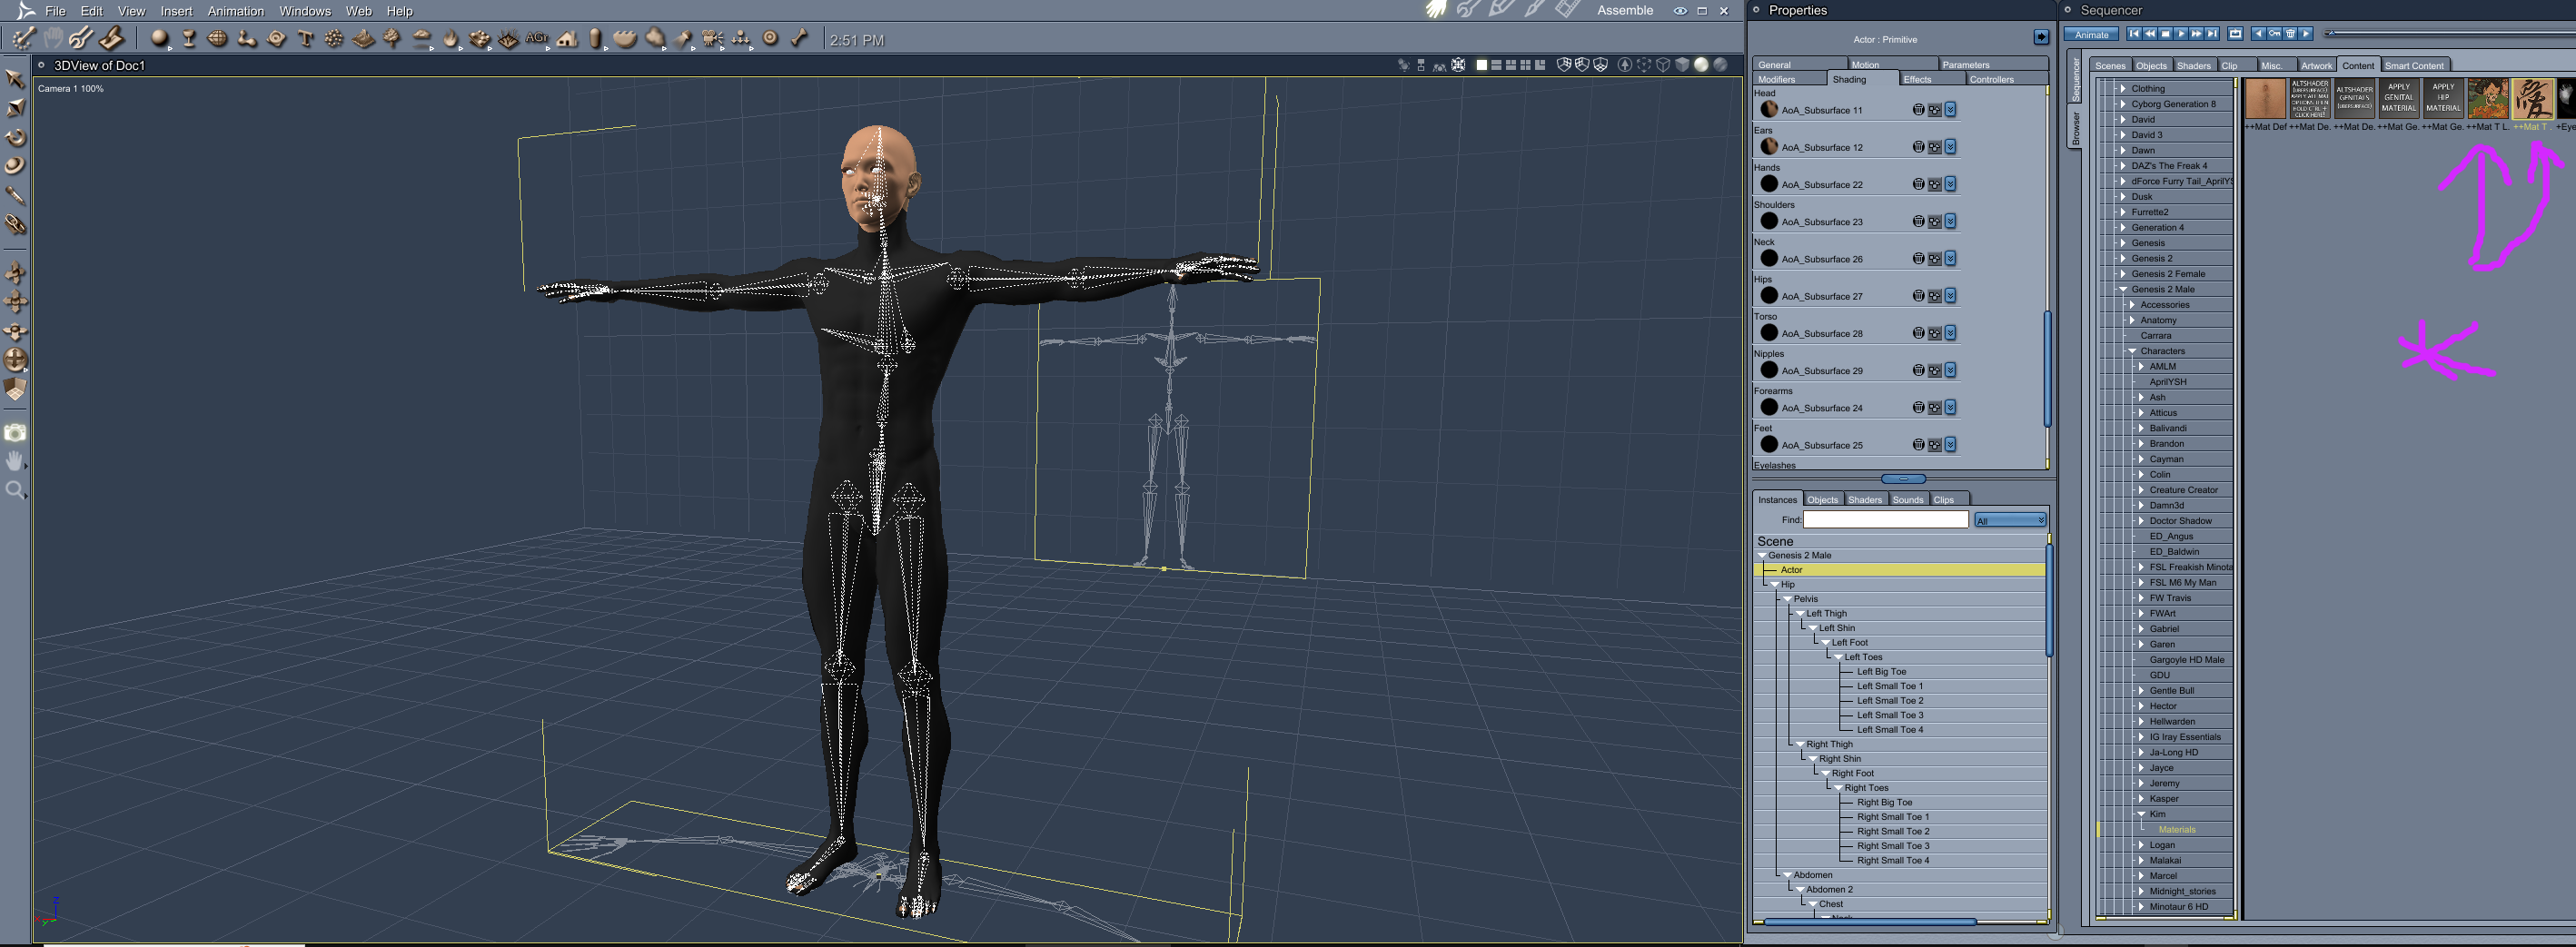Expand the Head AoA_Subsurface 11 dropdown arrow
This screenshot has width=2576, height=947.
[x=1950, y=110]
